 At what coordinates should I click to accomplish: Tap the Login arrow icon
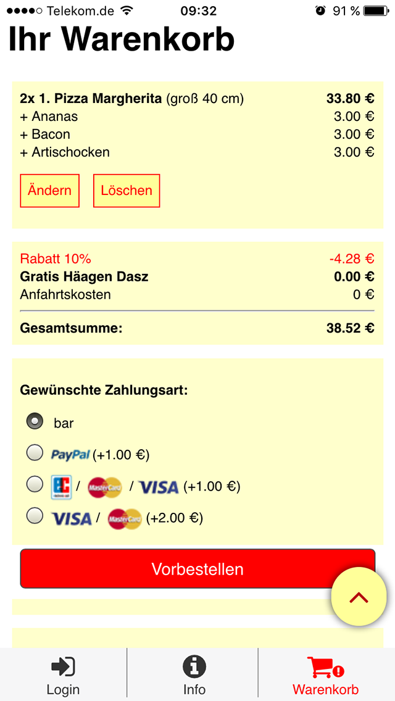point(63,668)
